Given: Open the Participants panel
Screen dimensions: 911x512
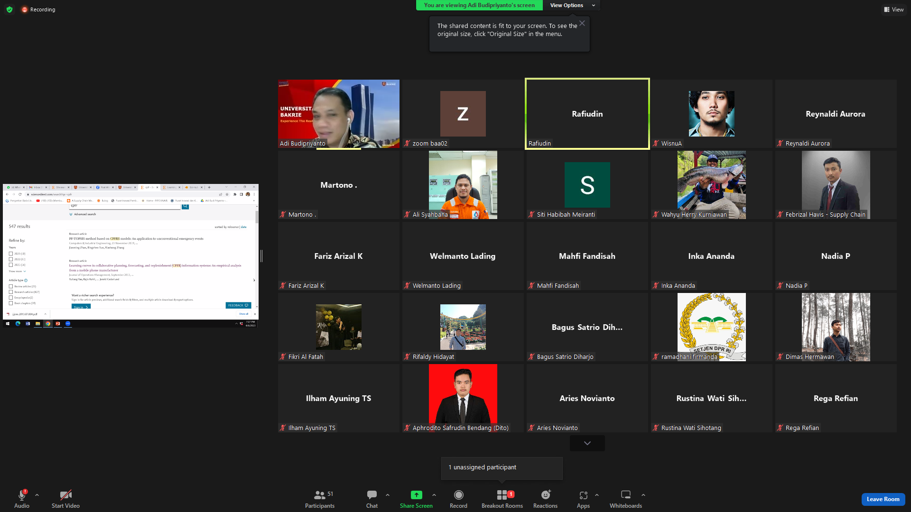Looking at the screenshot, I should point(320,499).
